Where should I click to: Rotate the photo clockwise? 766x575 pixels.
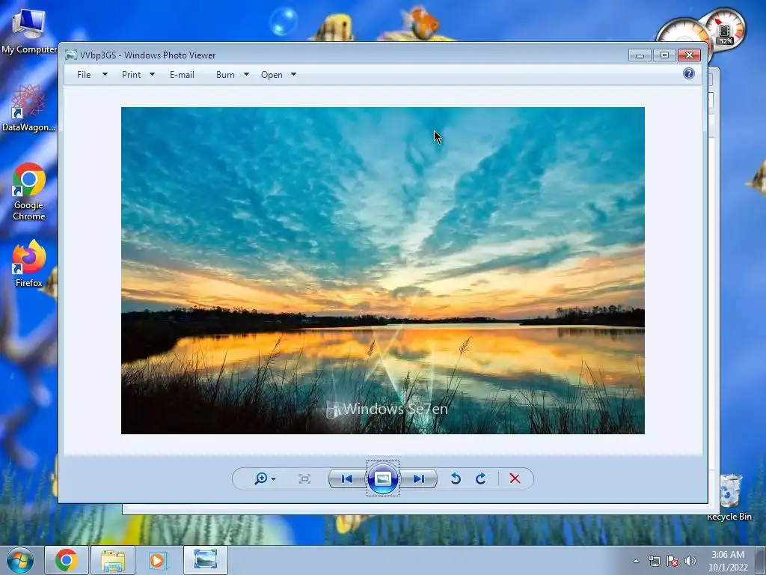pyautogui.click(x=481, y=478)
